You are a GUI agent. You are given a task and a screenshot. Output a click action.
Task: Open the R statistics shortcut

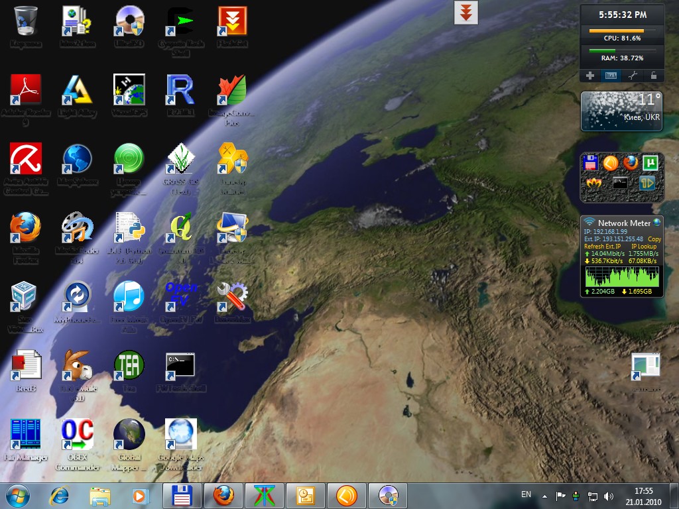click(x=180, y=90)
